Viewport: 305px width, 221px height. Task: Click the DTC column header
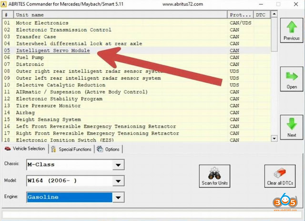click(x=262, y=15)
